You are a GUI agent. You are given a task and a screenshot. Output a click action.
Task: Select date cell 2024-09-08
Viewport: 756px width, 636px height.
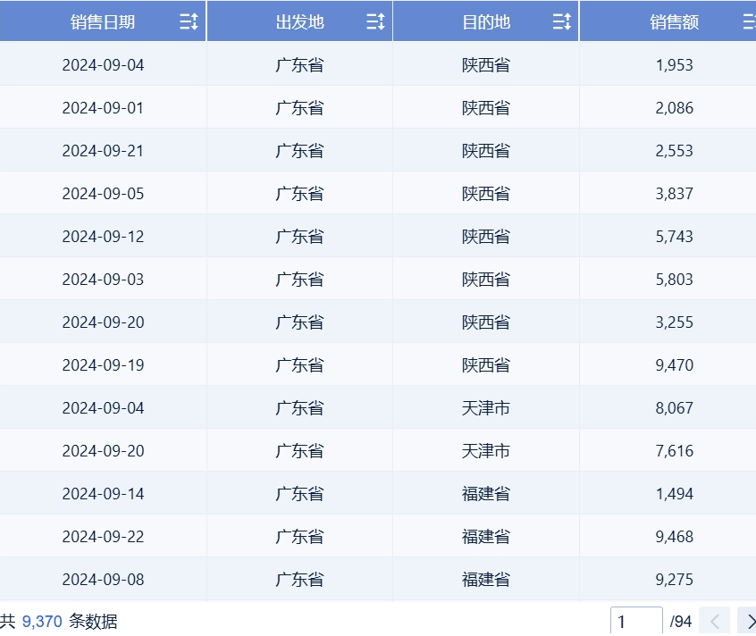(103, 580)
